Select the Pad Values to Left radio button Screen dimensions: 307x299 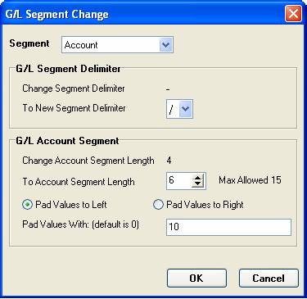(27, 205)
